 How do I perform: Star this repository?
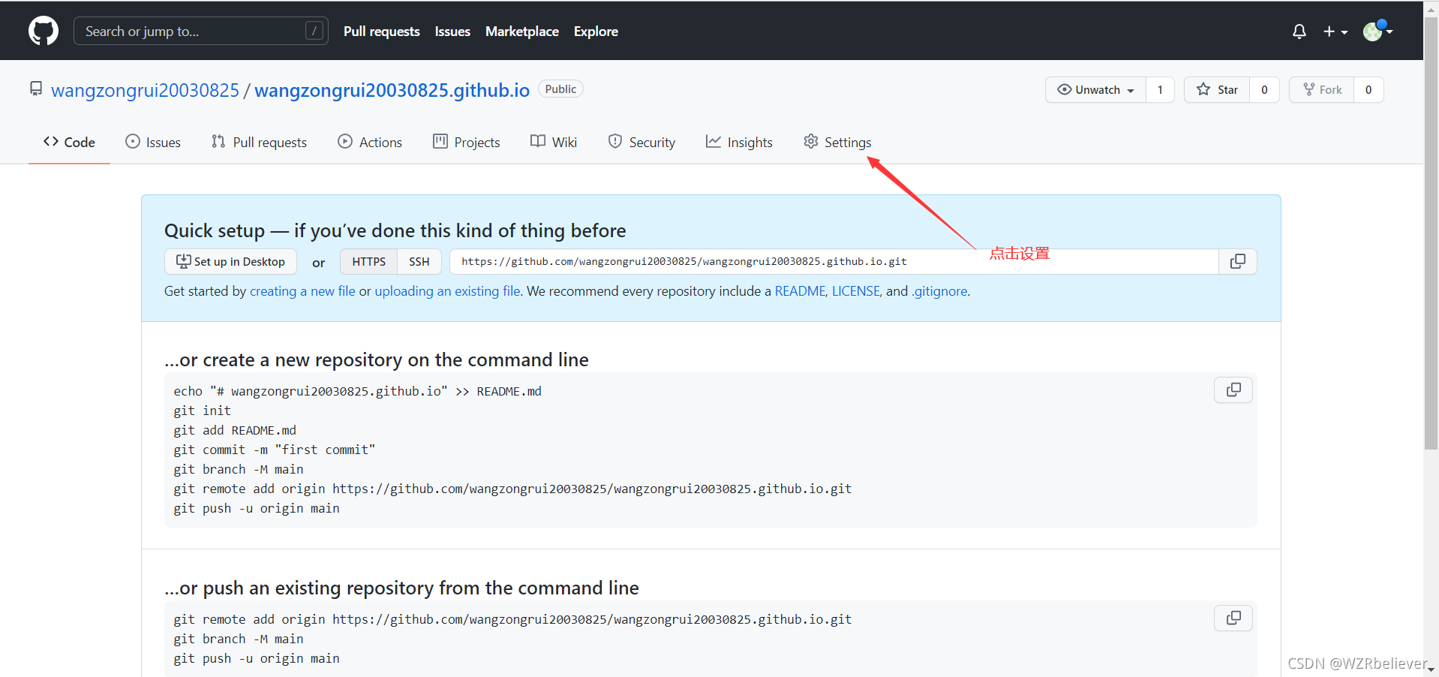pyautogui.click(x=1217, y=89)
